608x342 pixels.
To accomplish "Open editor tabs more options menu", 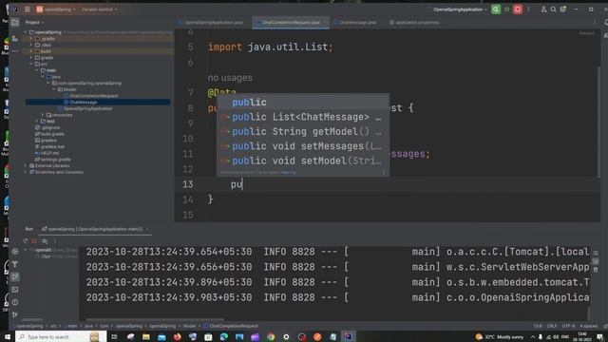I will tap(595, 23).
